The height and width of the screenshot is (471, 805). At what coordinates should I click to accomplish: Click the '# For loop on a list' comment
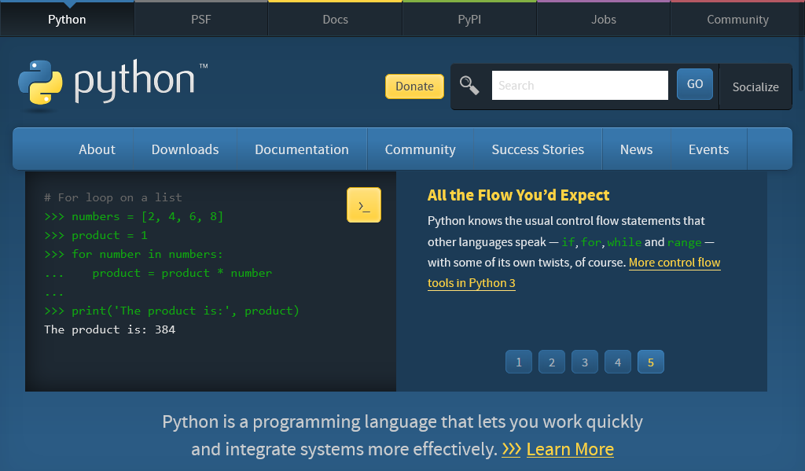pos(113,197)
